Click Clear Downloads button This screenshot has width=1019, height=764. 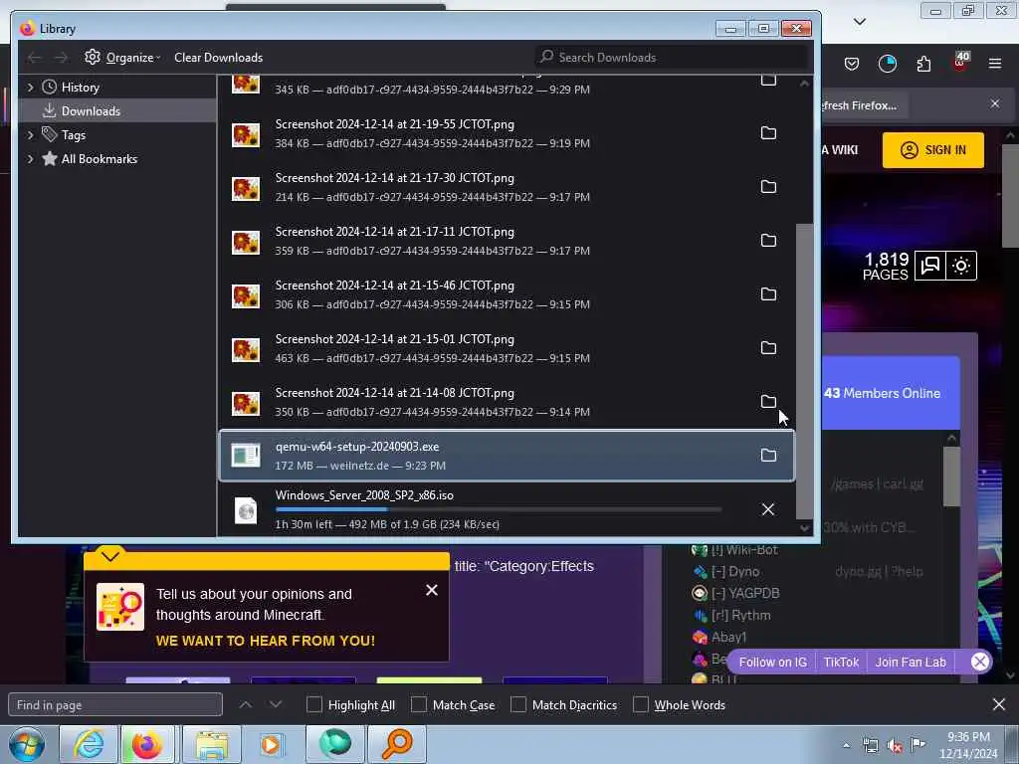(218, 57)
